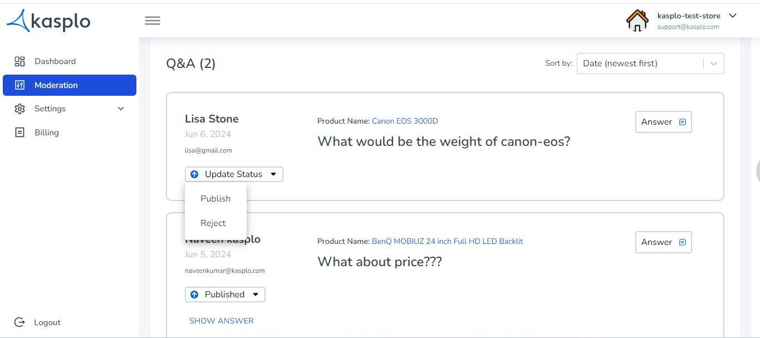The image size is (760, 338).
Task: Click the hamburger menu icon
Action: (153, 21)
